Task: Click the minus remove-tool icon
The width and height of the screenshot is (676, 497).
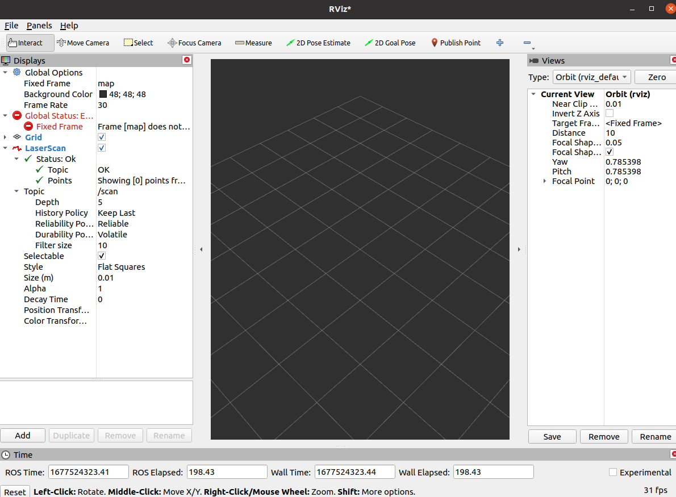Action: 527,43
